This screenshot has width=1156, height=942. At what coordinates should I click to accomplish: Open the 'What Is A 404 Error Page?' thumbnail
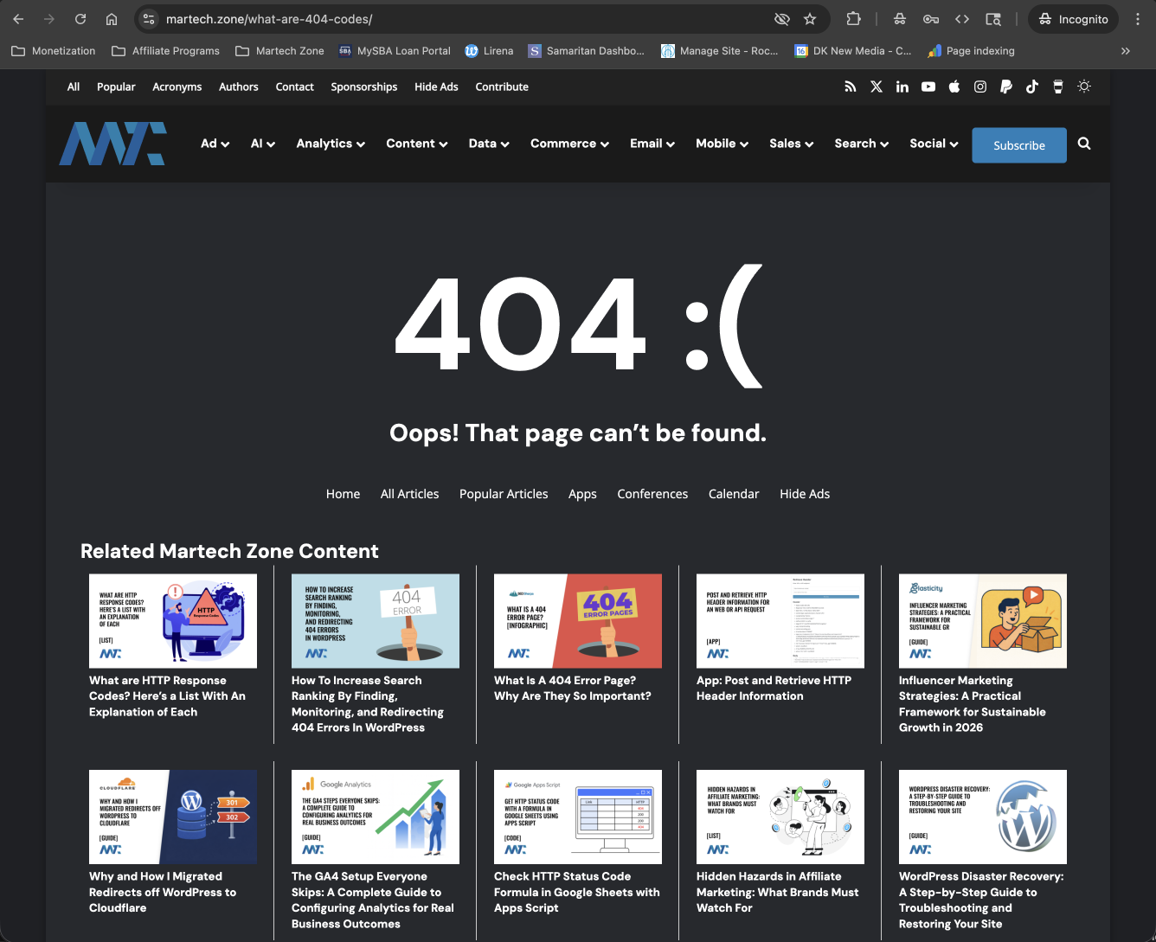[577, 621]
